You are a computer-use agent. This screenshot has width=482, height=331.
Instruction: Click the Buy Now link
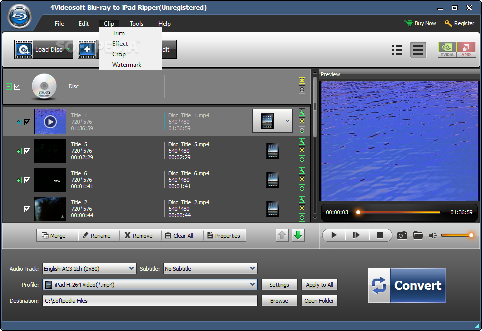point(420,23)
